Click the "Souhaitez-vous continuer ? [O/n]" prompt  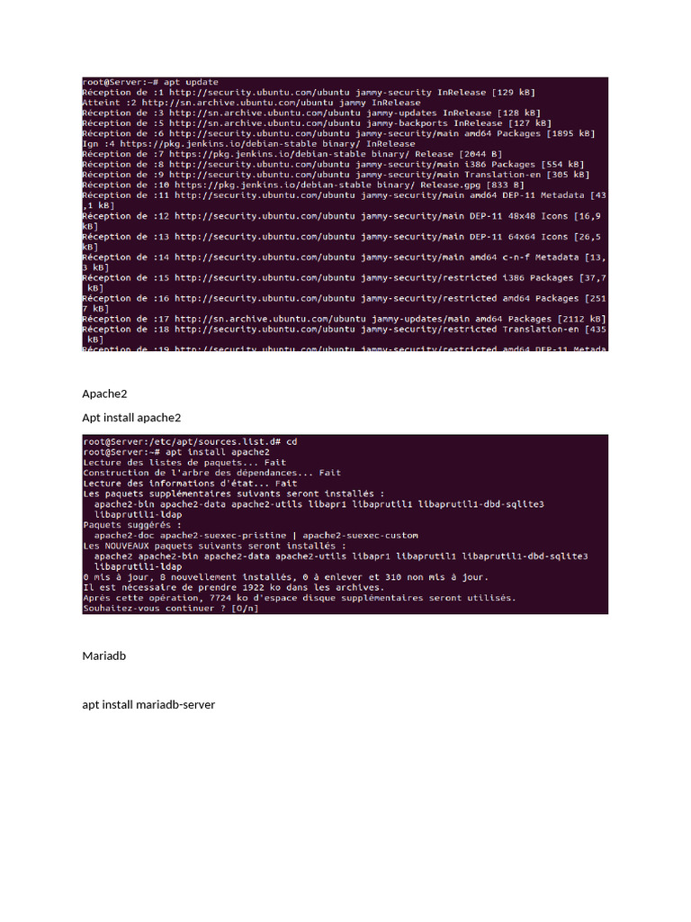point(171,609)
